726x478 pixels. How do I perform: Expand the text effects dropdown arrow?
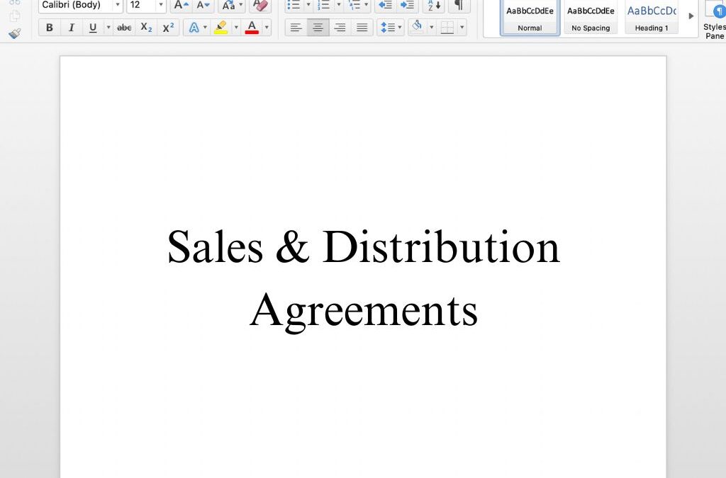point(205,28)
